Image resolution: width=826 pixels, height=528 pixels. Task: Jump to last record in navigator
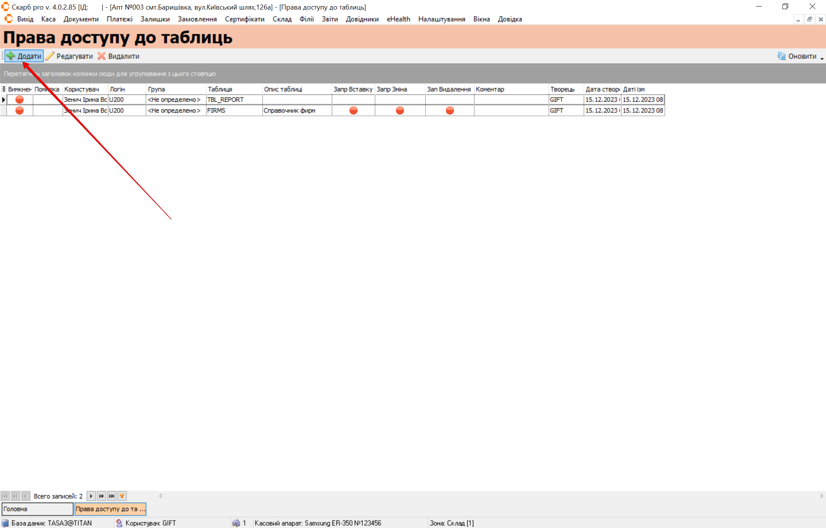112,496
